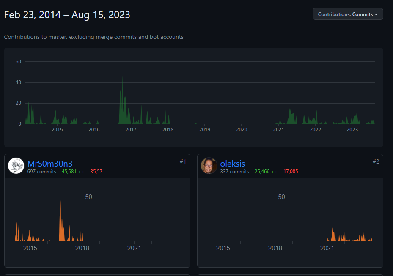Image resolution: width=393 pixels, height=276 pixels.
Task: Click MrS0m30n3's avatar image
Action: click(x=16, y=166)
